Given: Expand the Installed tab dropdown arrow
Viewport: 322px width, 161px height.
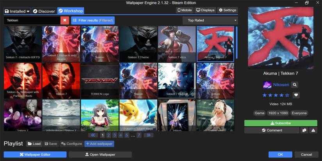Looking at the screenshot, I should (28, 11).
